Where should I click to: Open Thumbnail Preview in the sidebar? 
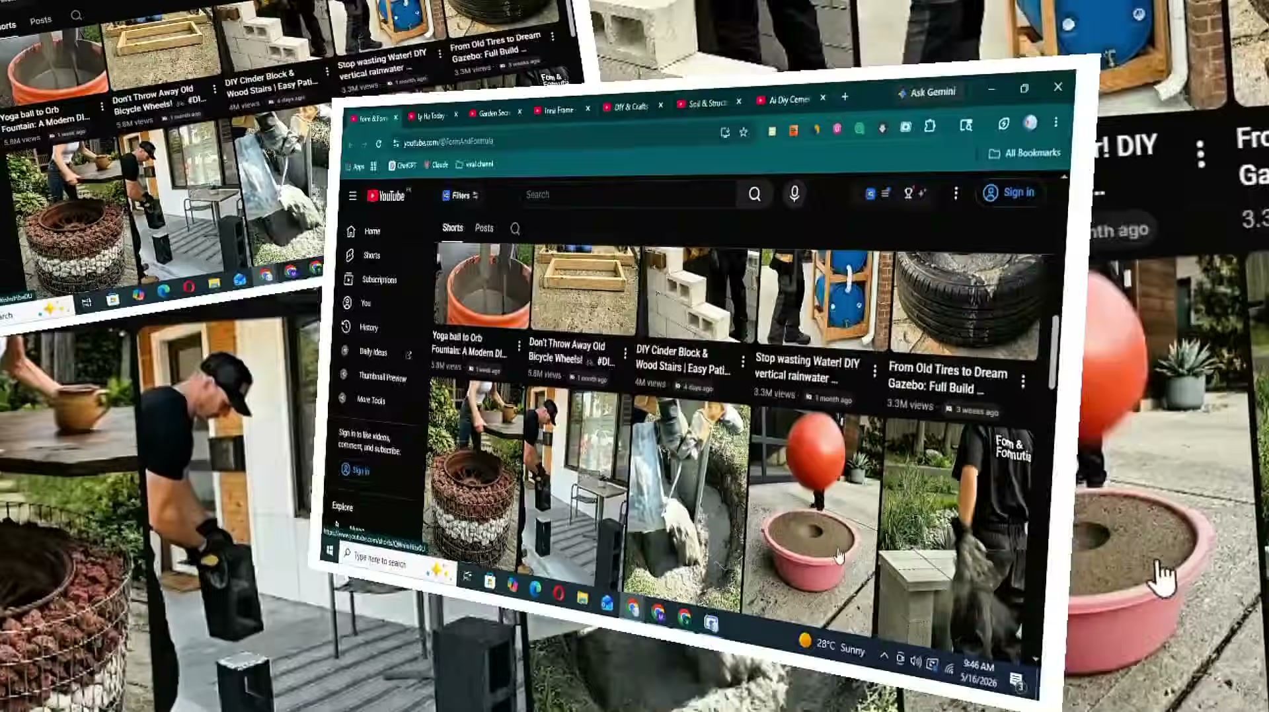[x=373, y=376]
